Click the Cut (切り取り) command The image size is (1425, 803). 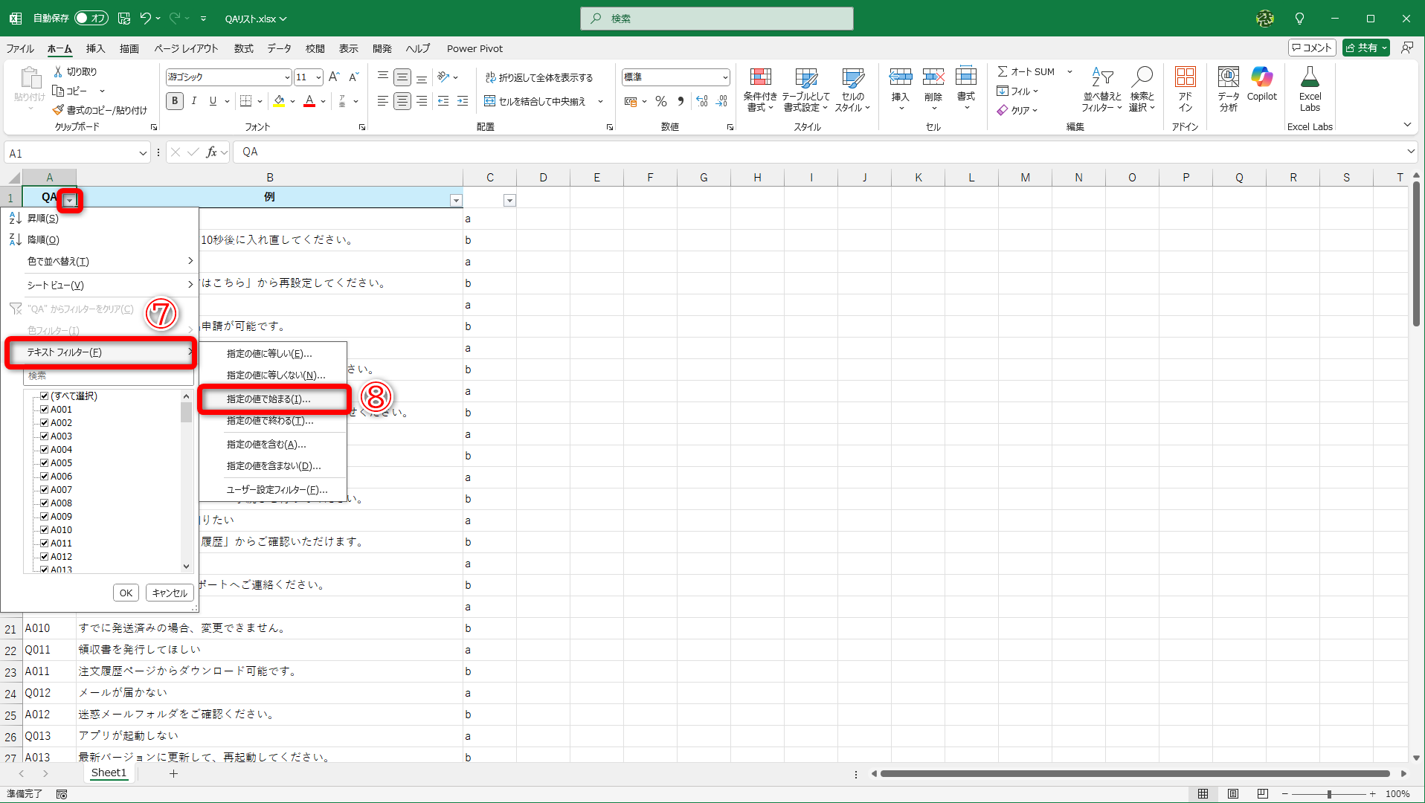click(75, 71)
